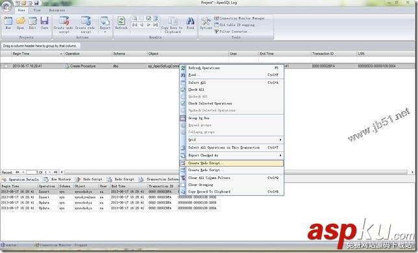418x253 pixels.
Task: Open the Transaction Information tab
Action: [159, 180]
